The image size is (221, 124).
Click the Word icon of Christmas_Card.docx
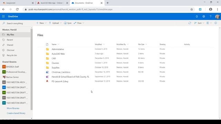[47, 72]
